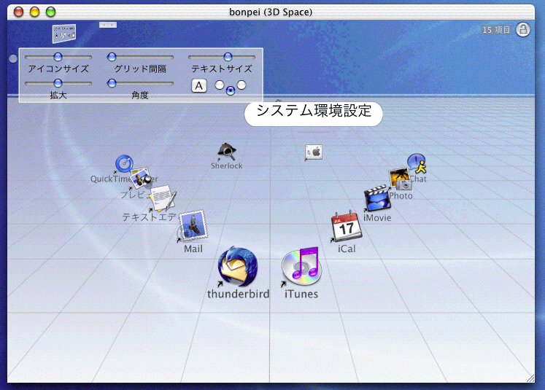The width and height of the screenshot is (545, 390).
Task: Click the システム環境設定 label bubble
Action: click(x=314, y=113)
